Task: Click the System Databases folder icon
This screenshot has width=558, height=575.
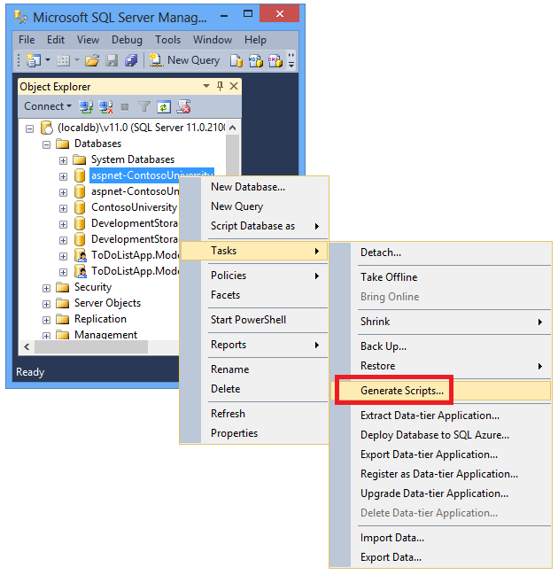Action: tap(79, 159)
